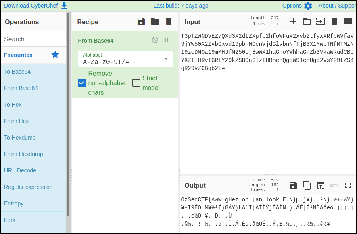Click the Favourites star icon
Screen dimensions: 357x234
[x=55, y=55]
